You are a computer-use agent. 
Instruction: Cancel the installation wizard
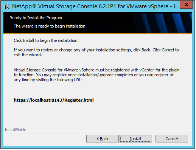(172, 139)
